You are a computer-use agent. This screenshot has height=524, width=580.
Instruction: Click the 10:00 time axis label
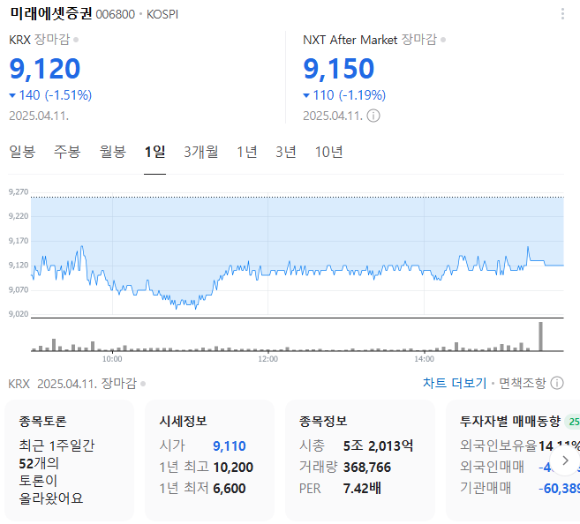click(x=112, y=359)
